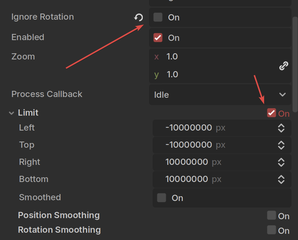Screen dimensions: 298x240
Task: Disable the Limit section On checkbox
Action: [271, 113]
